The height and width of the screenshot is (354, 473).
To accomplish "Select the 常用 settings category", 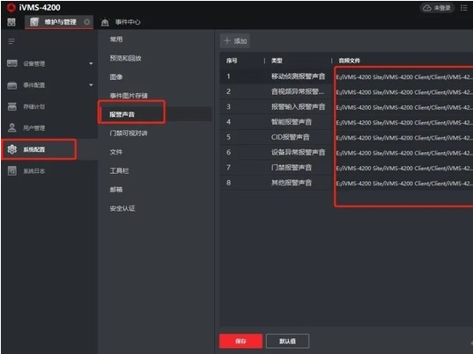I will (x=116, y=40).
